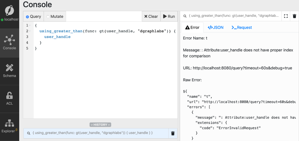
Task: Select the Query radio button
Action: (28, 16)
